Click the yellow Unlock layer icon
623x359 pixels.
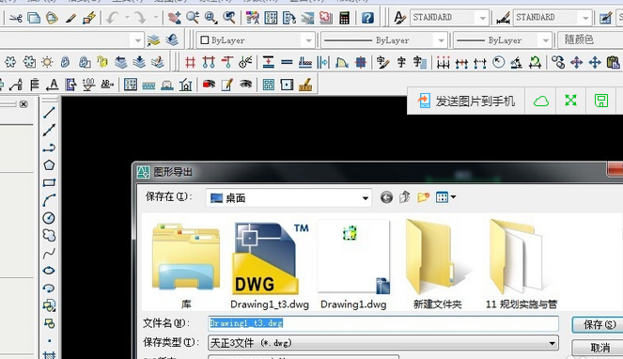(x=102, y=62)
